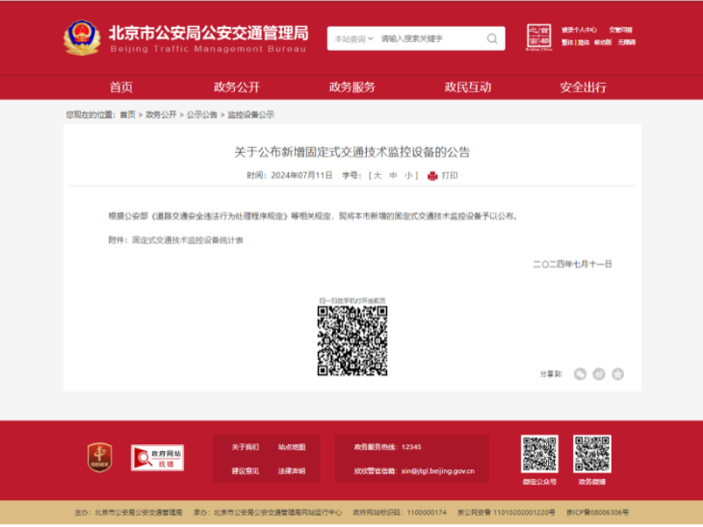Screen dimensions: 703x527
Task: Set font size to 小
Action: pos(408,176)
